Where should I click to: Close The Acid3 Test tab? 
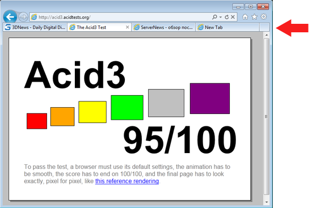127,27
